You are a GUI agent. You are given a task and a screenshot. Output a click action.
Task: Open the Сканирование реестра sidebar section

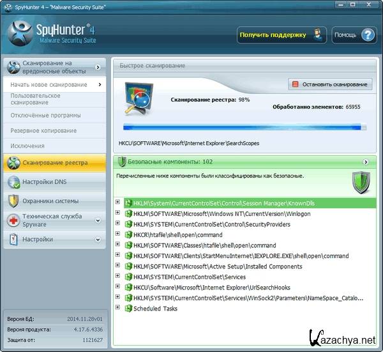point(54,163)
